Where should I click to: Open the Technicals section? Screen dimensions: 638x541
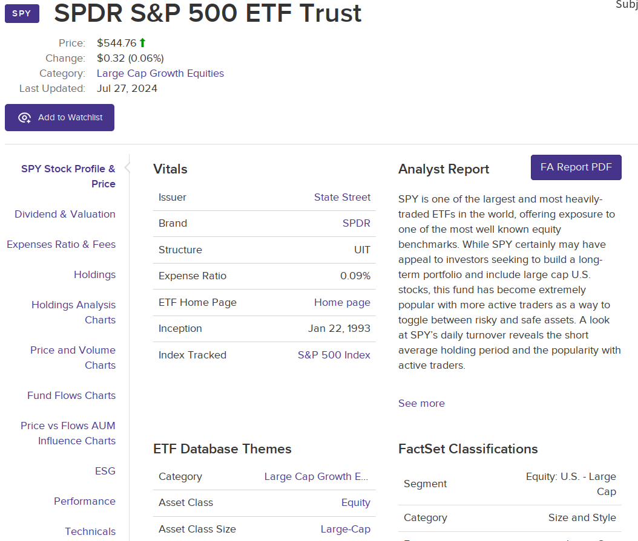coord(90,531)
